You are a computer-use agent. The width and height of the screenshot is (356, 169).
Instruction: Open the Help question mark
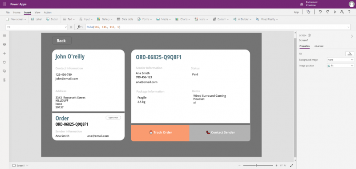(349, 12)
